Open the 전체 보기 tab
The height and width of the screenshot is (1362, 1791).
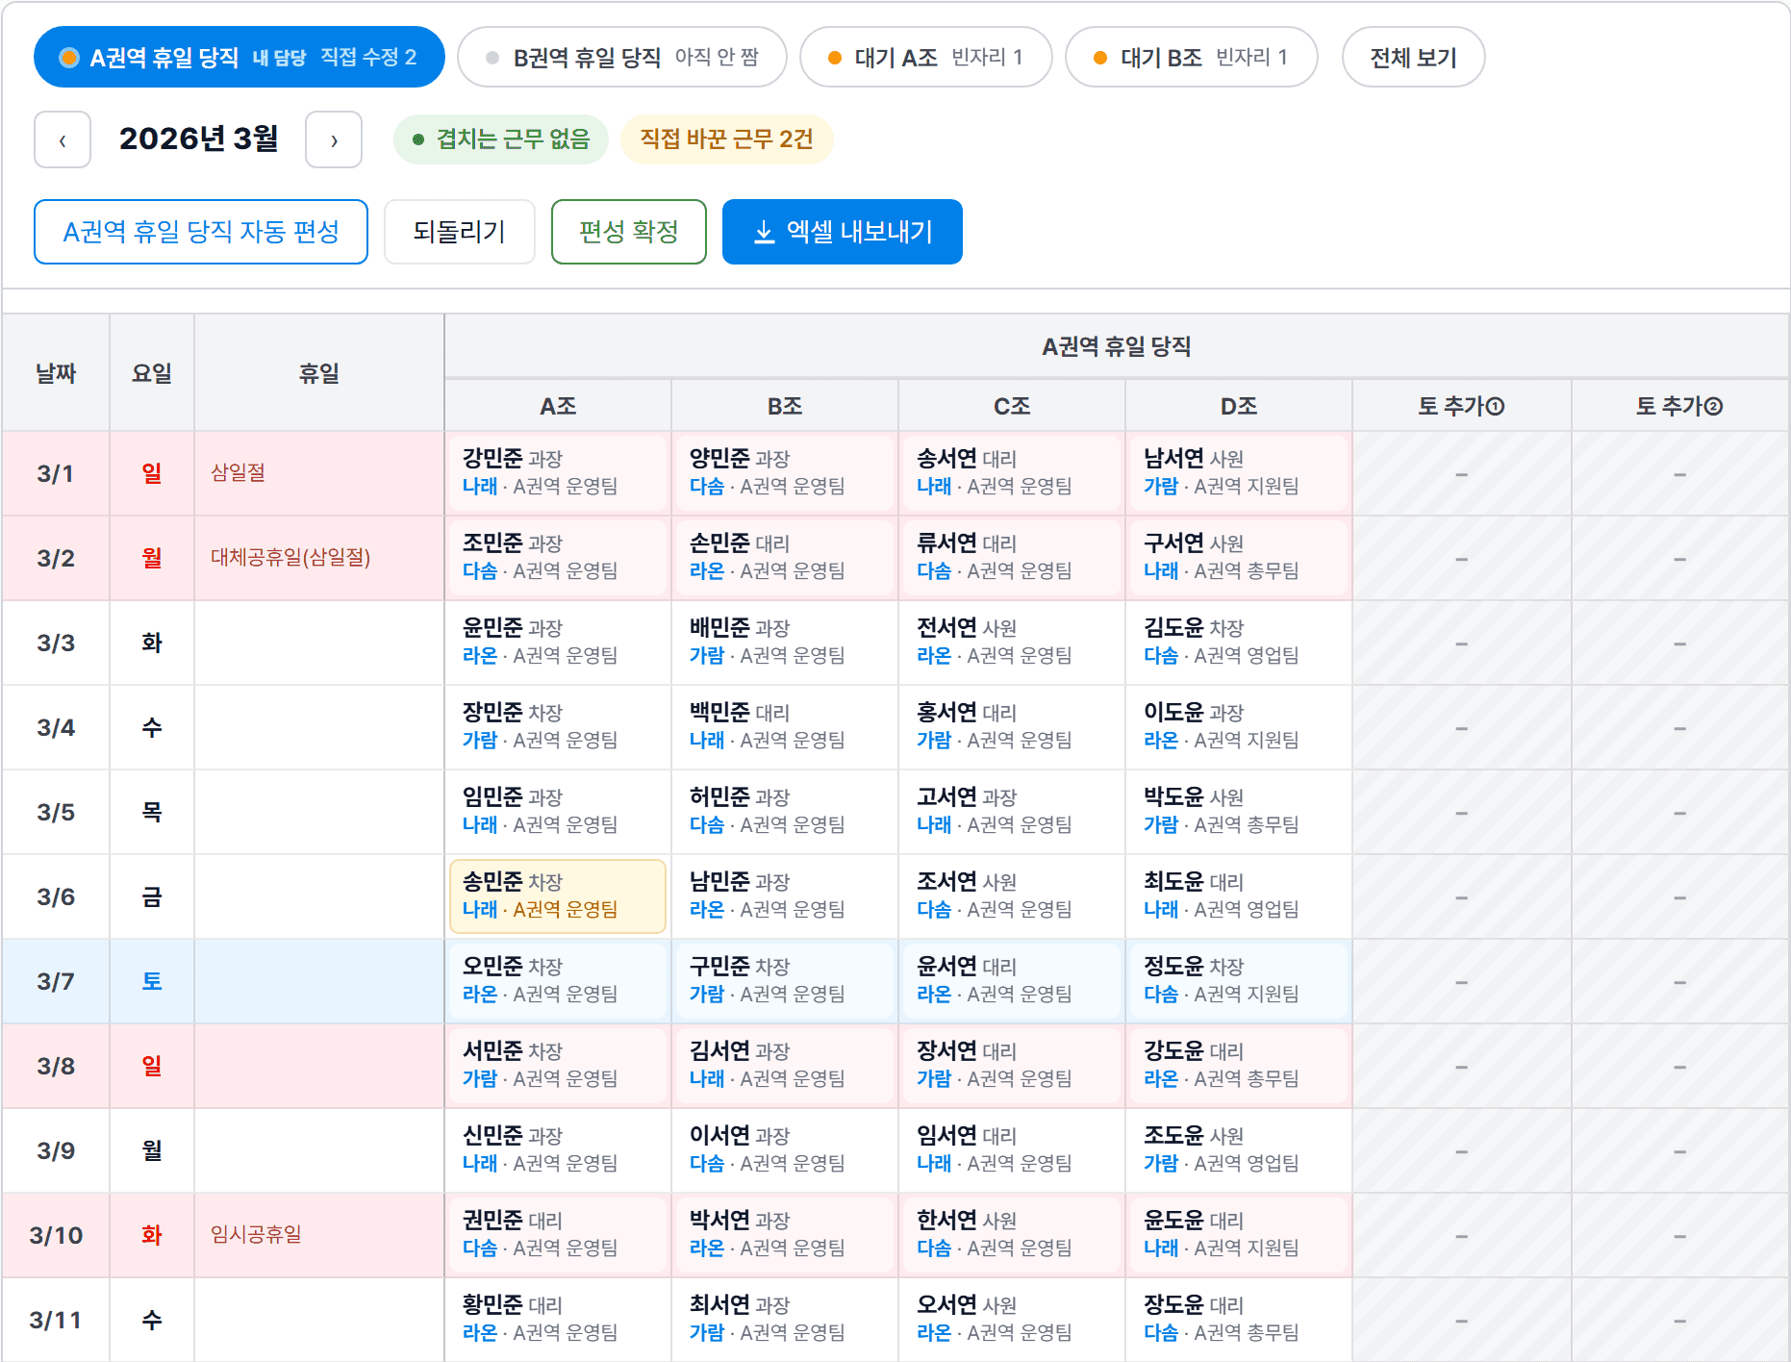[1414, 57]
